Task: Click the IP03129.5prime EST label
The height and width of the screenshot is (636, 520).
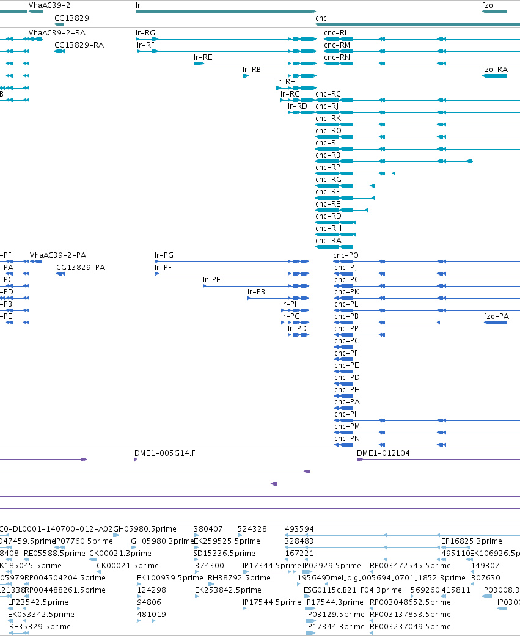Action: [335, 615]
